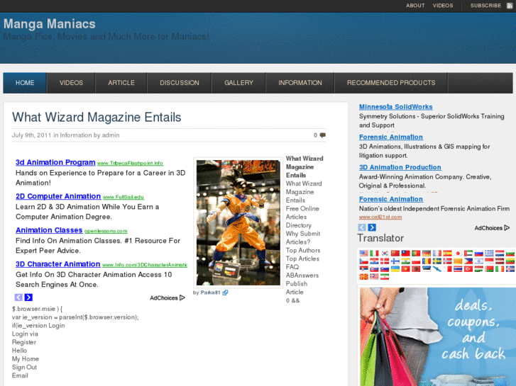This screenshot has width=516, height=386.
Task: Click the Parka81 photo credit link
Action: [x=210, y=293]
